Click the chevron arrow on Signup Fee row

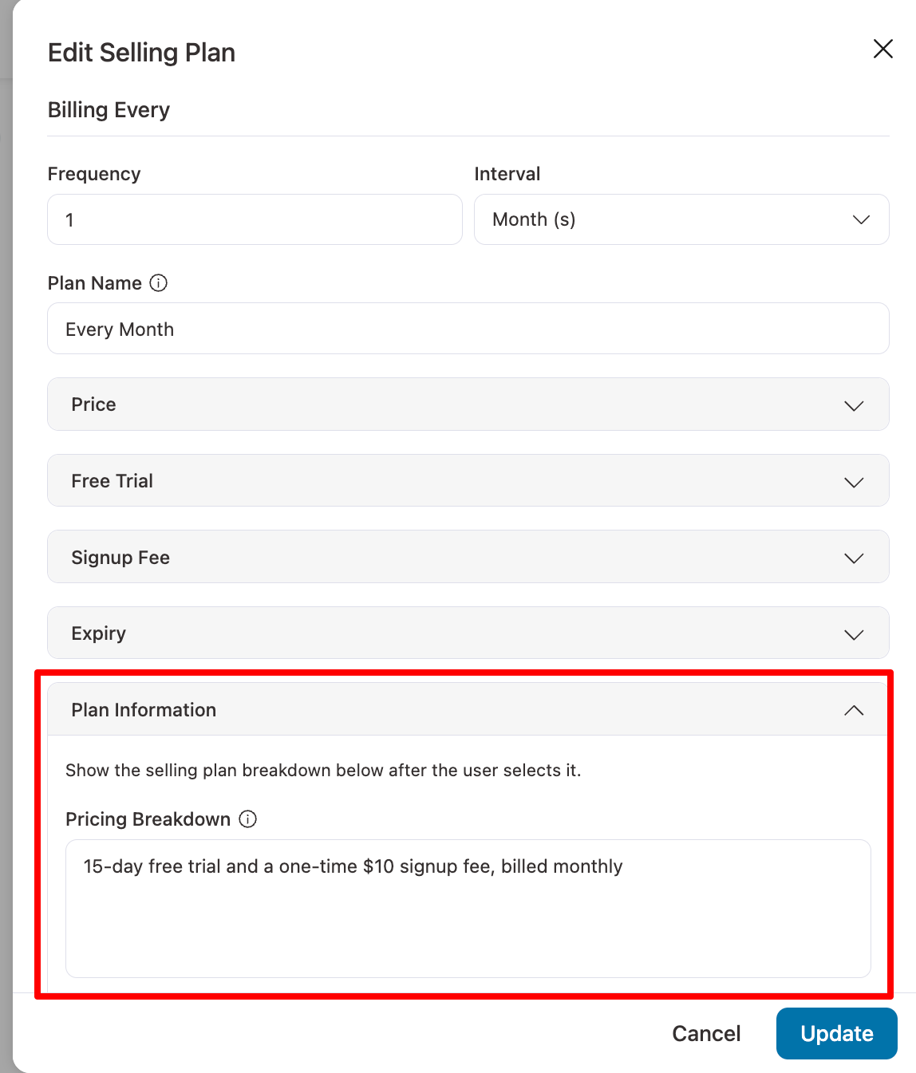point(854,558)
